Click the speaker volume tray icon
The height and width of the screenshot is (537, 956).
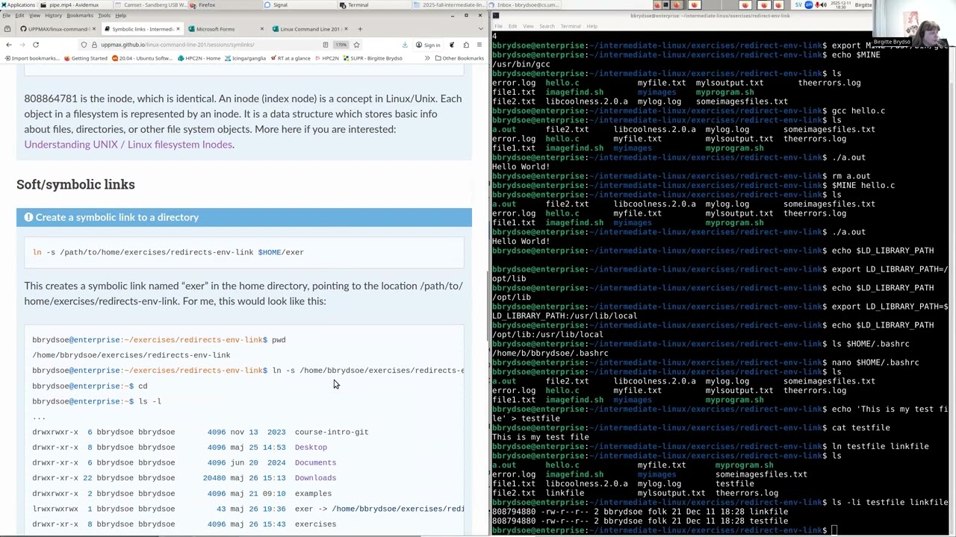click(x=823, y=5)
